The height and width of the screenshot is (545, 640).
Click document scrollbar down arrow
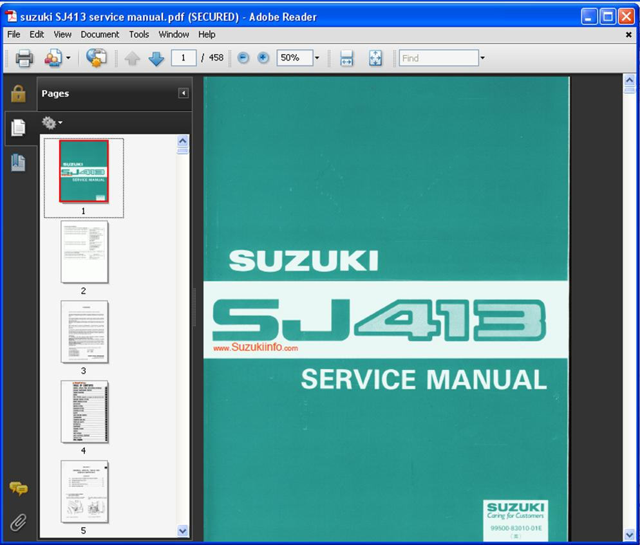[x=630, y=535]
